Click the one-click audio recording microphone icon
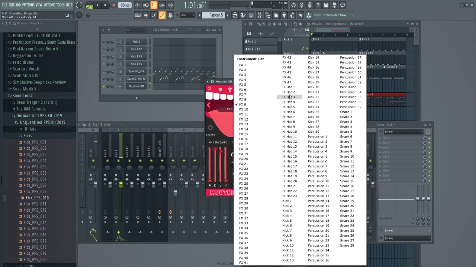476x267 pixels. coord(310,5)
